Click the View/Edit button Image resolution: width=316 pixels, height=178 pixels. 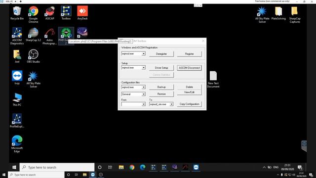[x=189, y=92]
